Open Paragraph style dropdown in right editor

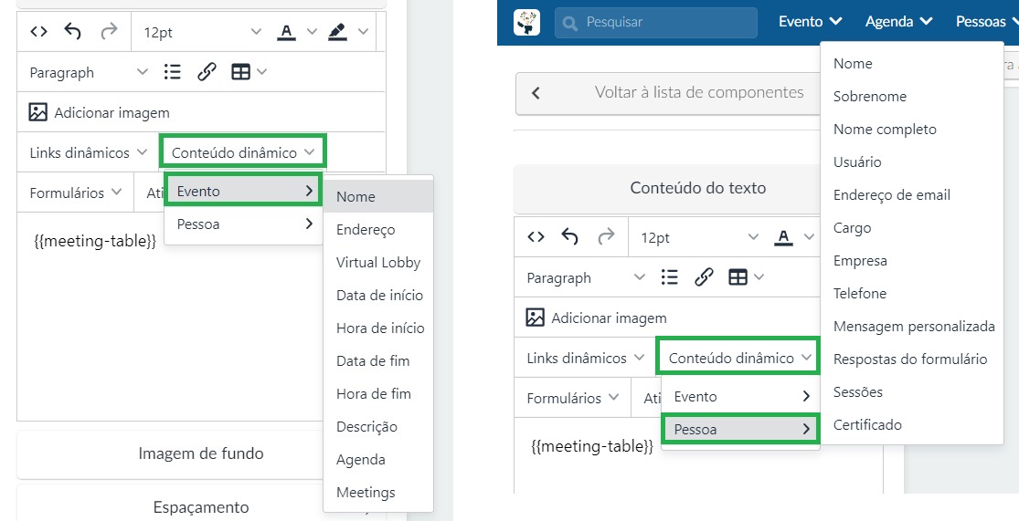pyautogui.click(x=586, y=277)
